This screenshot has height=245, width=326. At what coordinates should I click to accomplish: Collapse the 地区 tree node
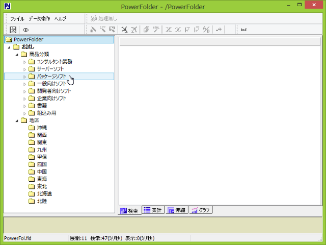(x=17, y=120)
